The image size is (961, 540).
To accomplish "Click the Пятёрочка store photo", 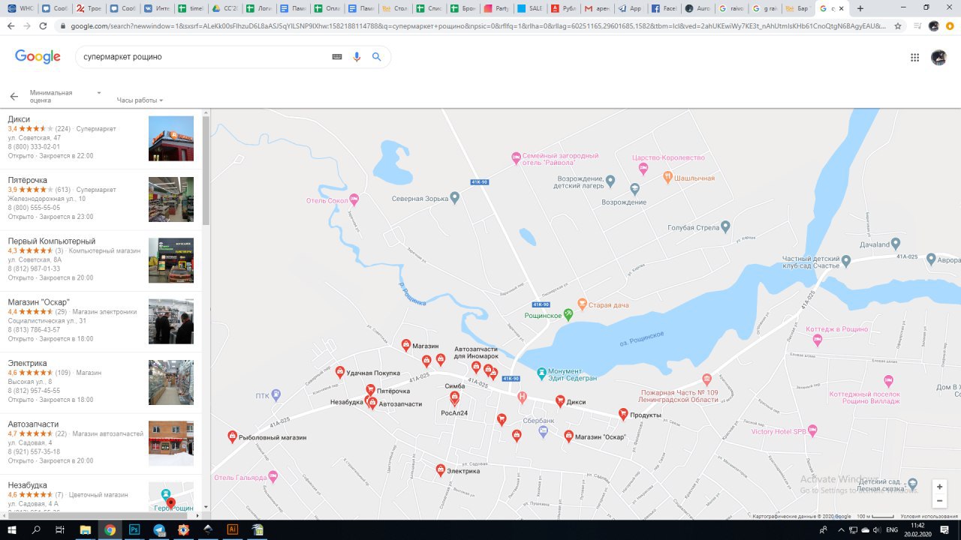I will point(171,199).
